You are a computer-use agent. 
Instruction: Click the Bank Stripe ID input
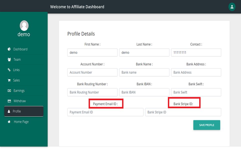click(x=183, y=112)
